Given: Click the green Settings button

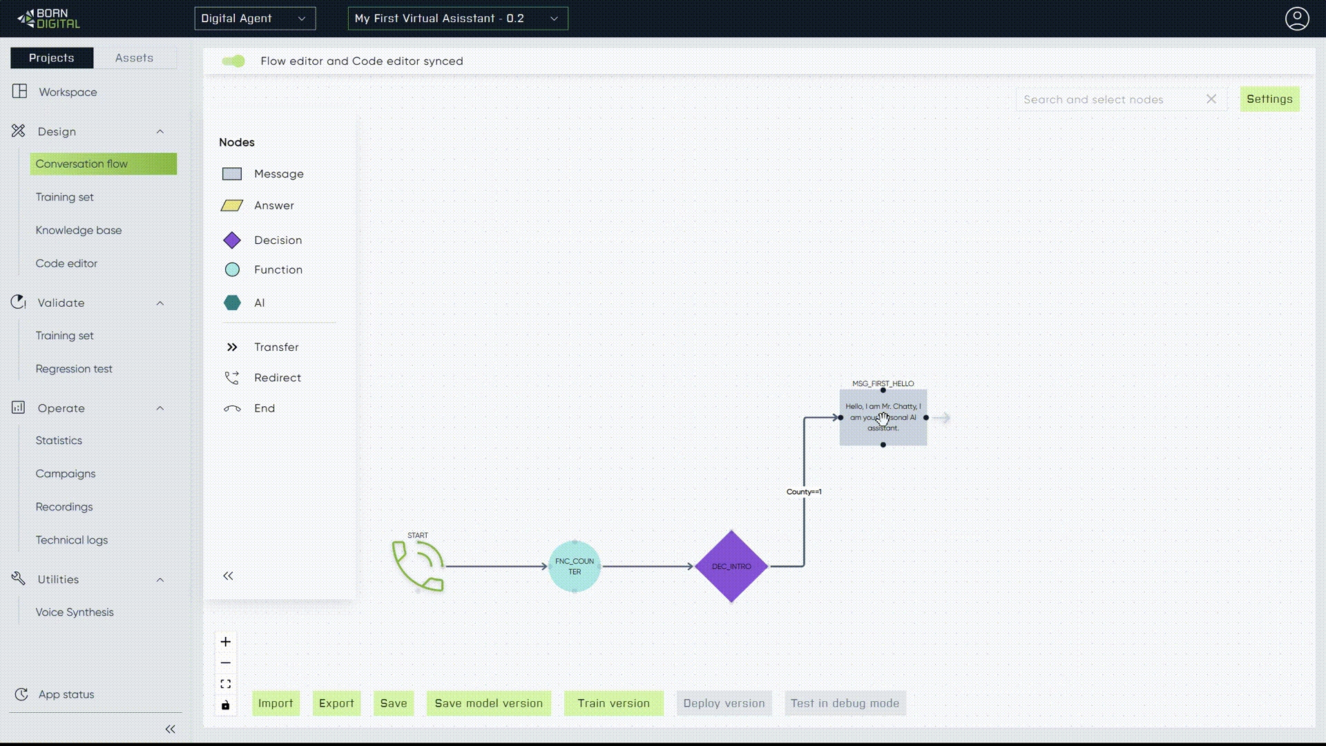Looking at the screenshot, I should [x=1269, y=99].
